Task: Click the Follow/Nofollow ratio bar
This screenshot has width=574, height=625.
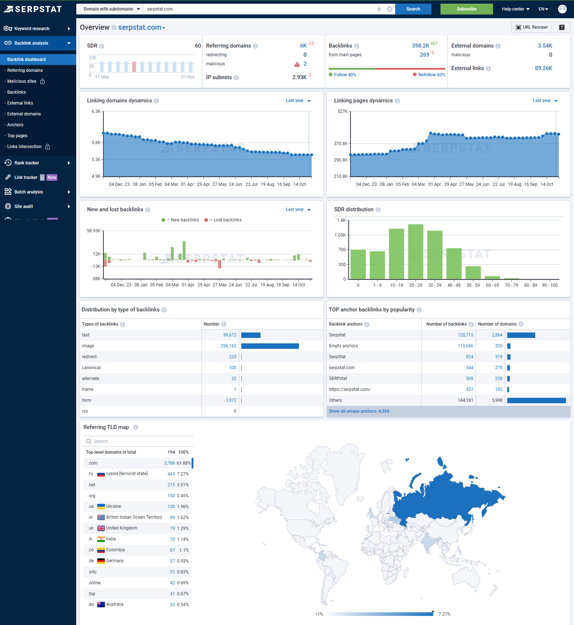Action: click(x=387, y=69)
